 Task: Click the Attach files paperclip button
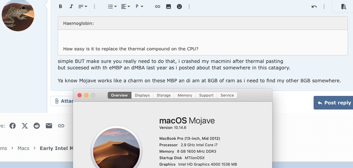(62, 101)
